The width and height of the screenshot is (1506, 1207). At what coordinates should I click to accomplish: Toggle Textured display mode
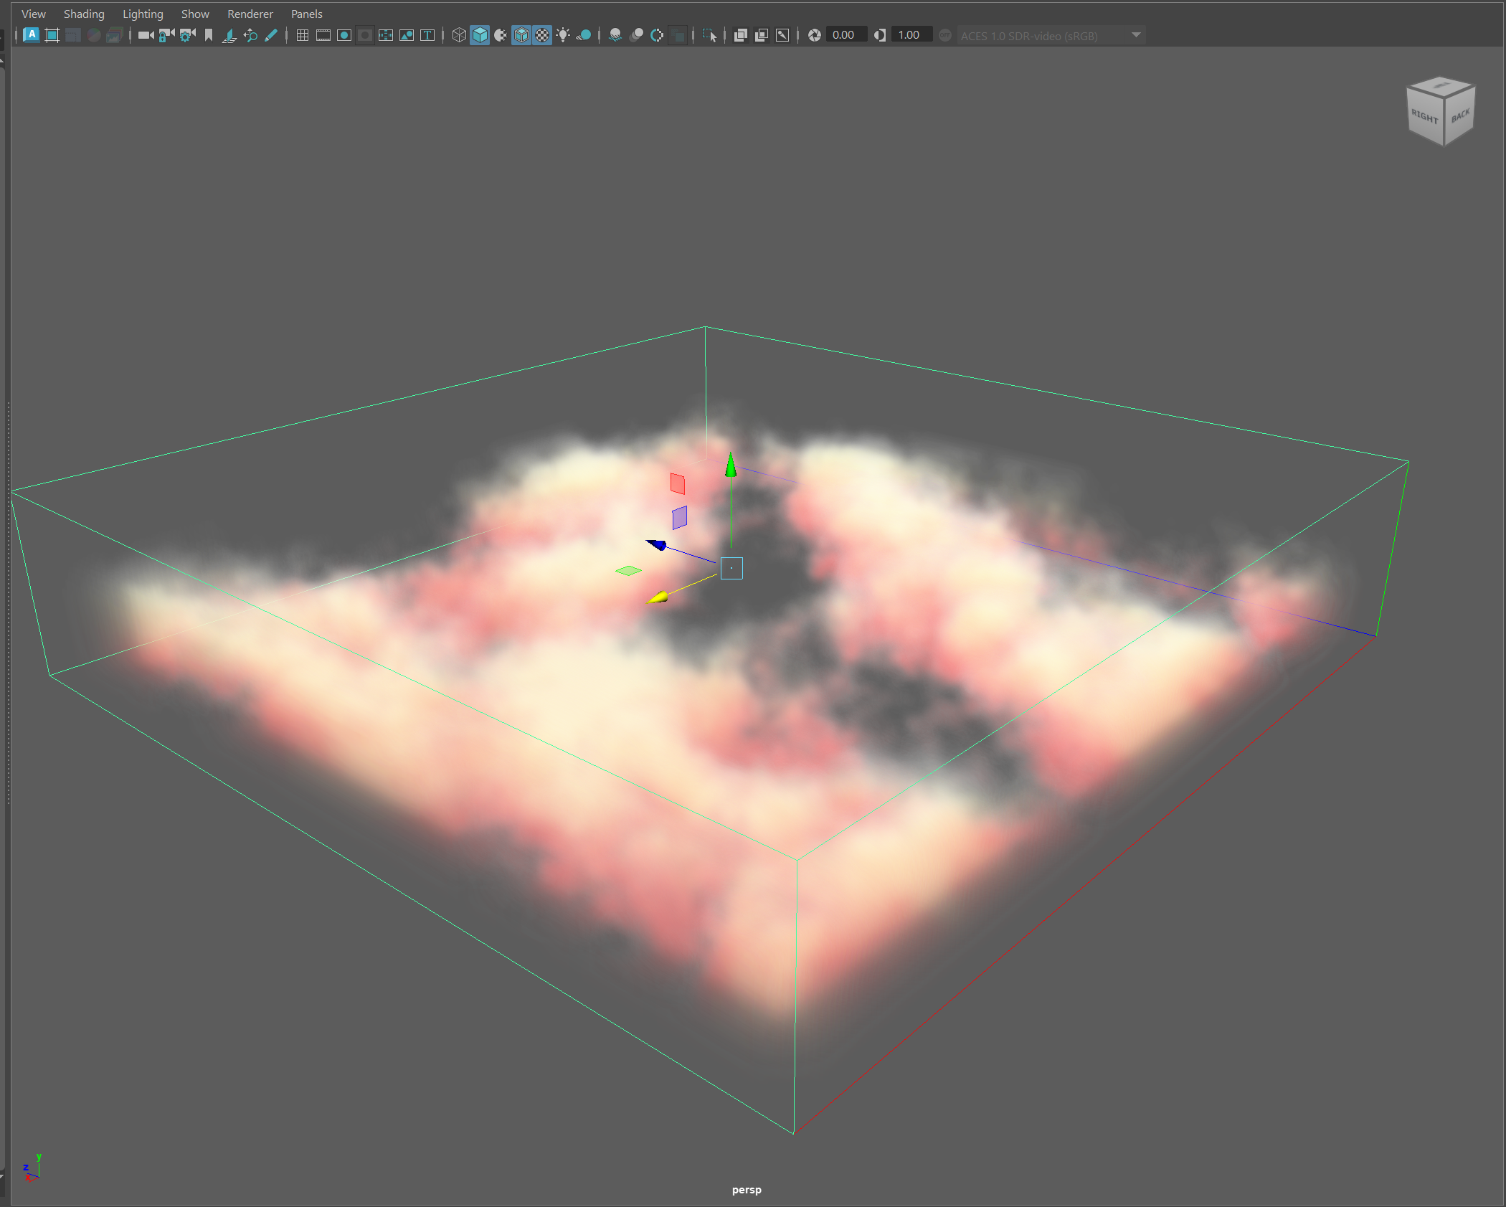point(543,35)
